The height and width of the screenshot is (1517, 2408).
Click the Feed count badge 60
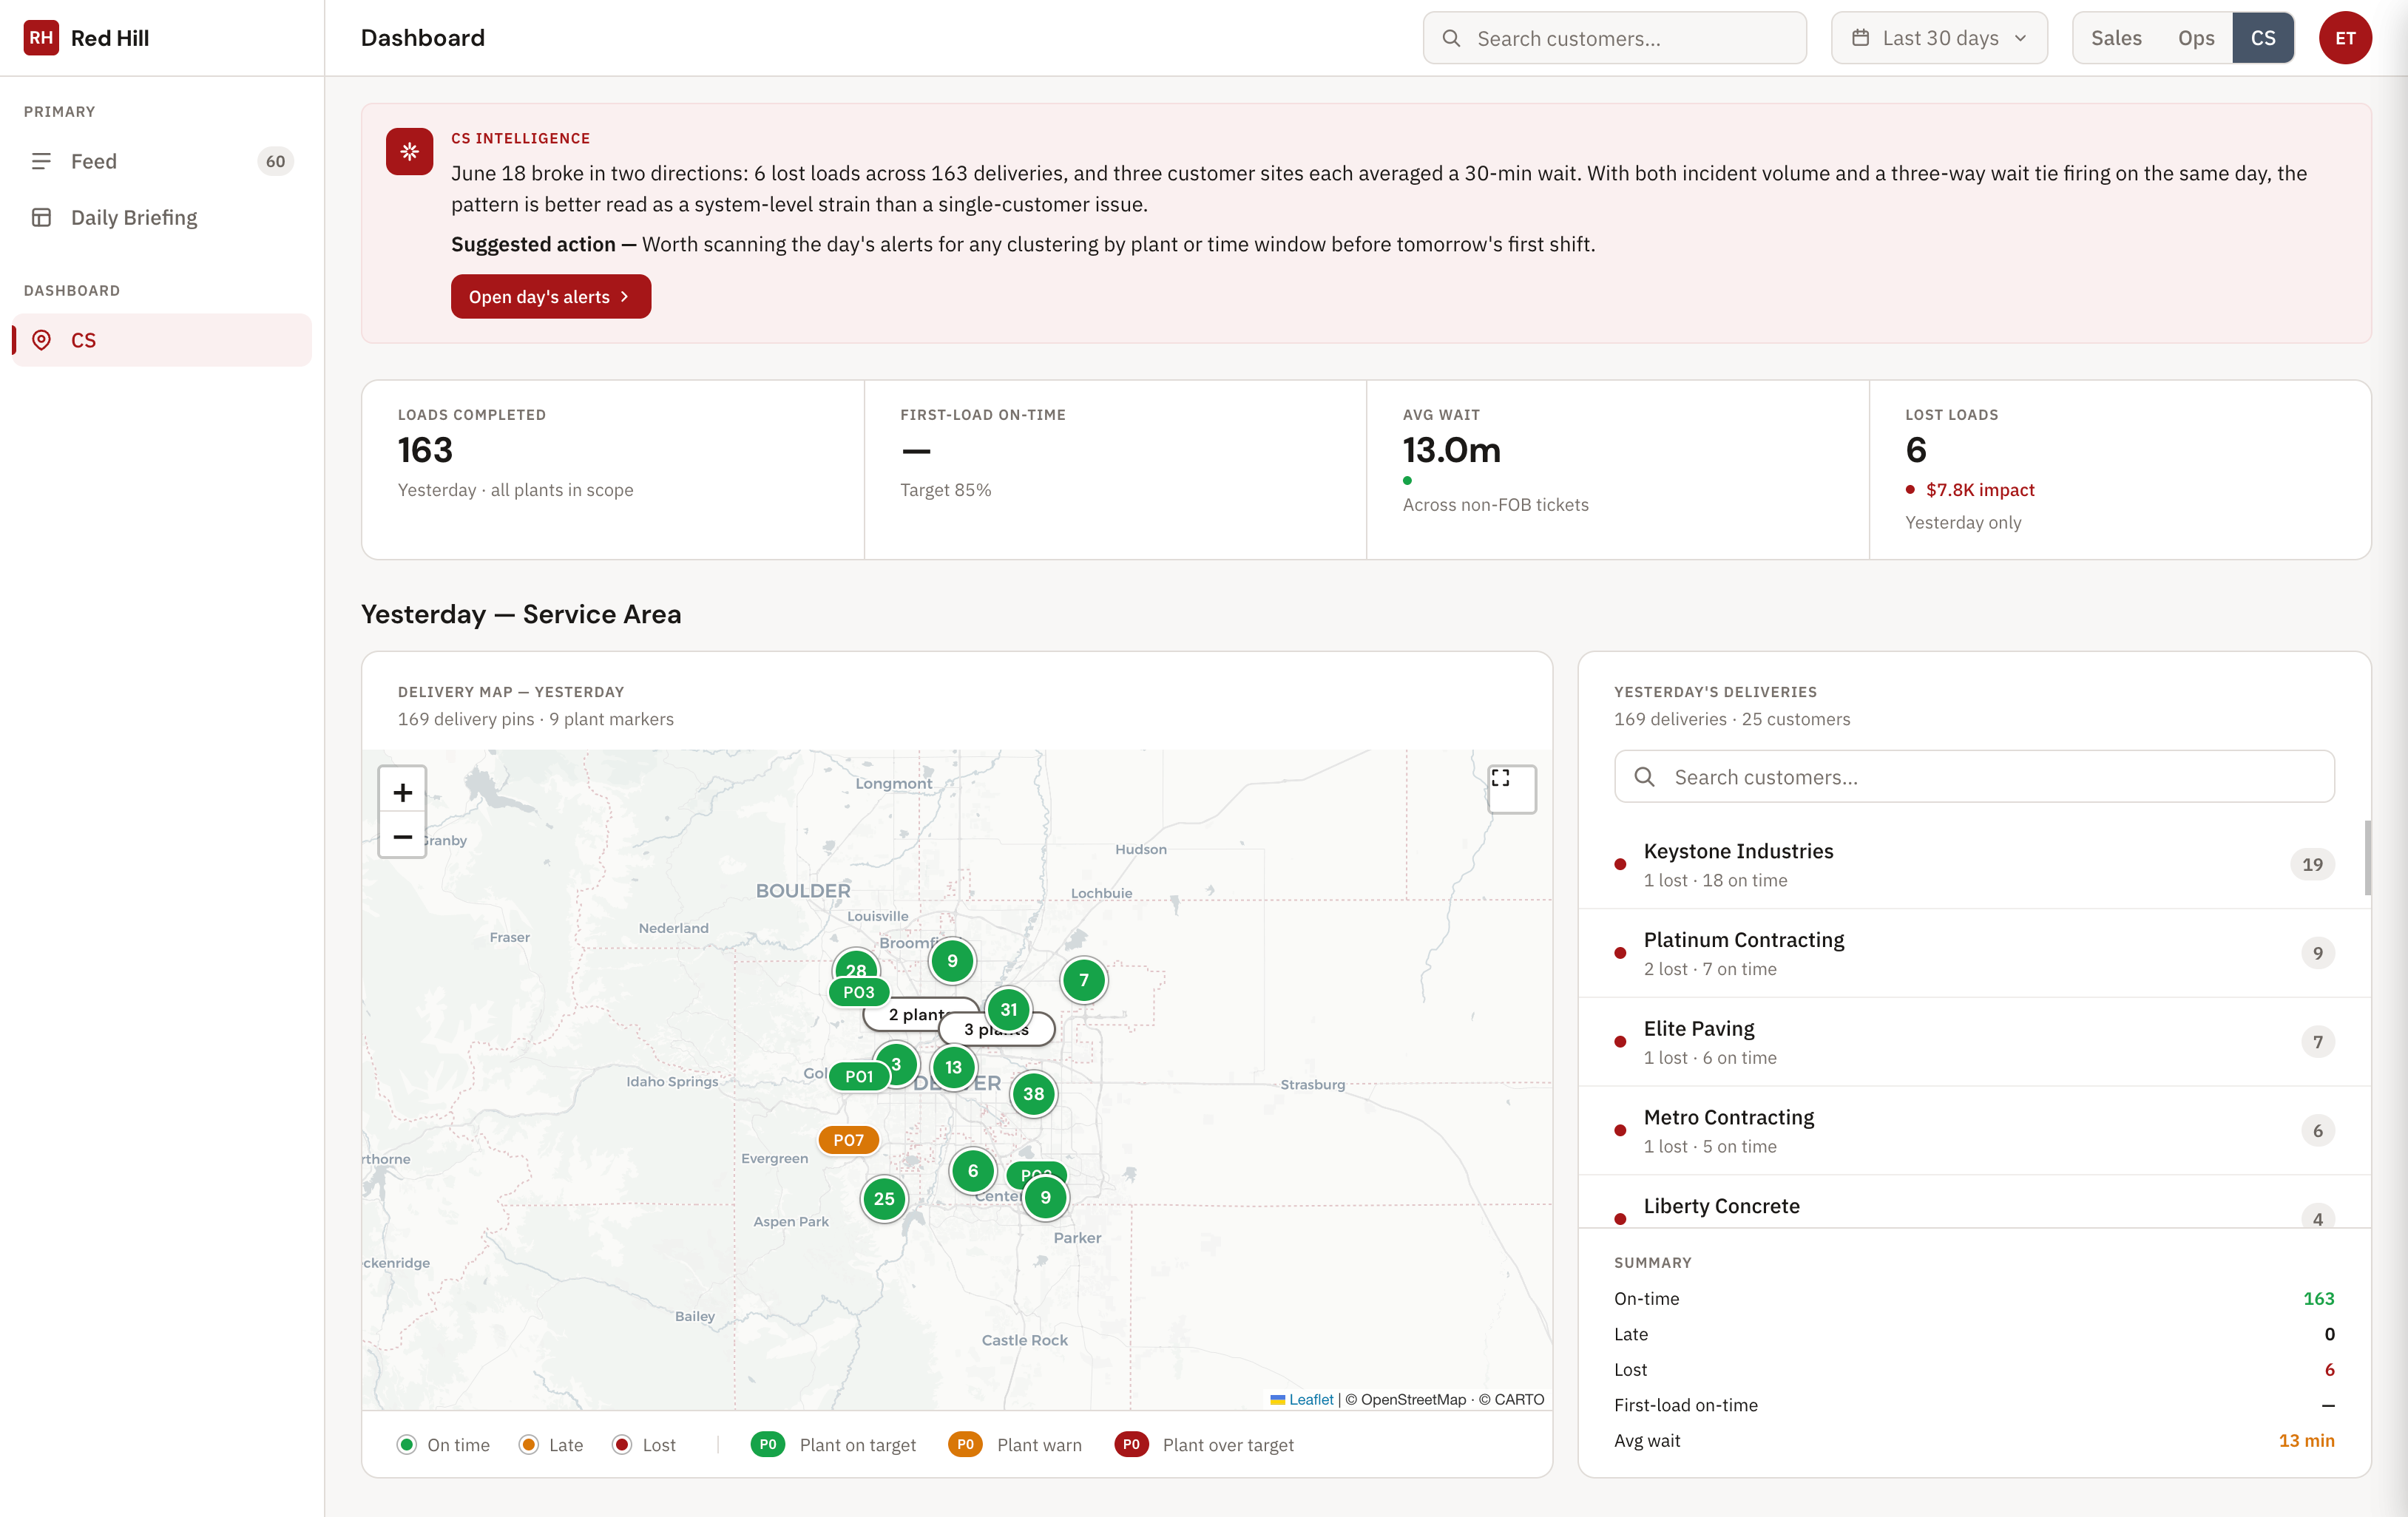(x=275, y=161)
